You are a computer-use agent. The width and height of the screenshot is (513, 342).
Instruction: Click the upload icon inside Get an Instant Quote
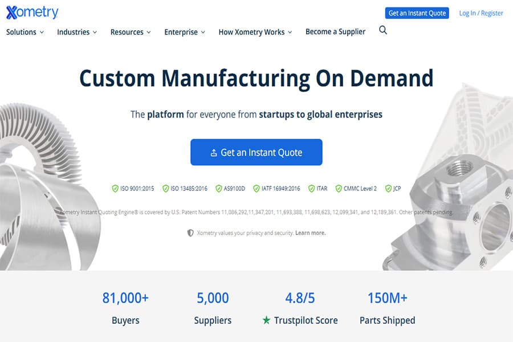click(x=214, y=152)
